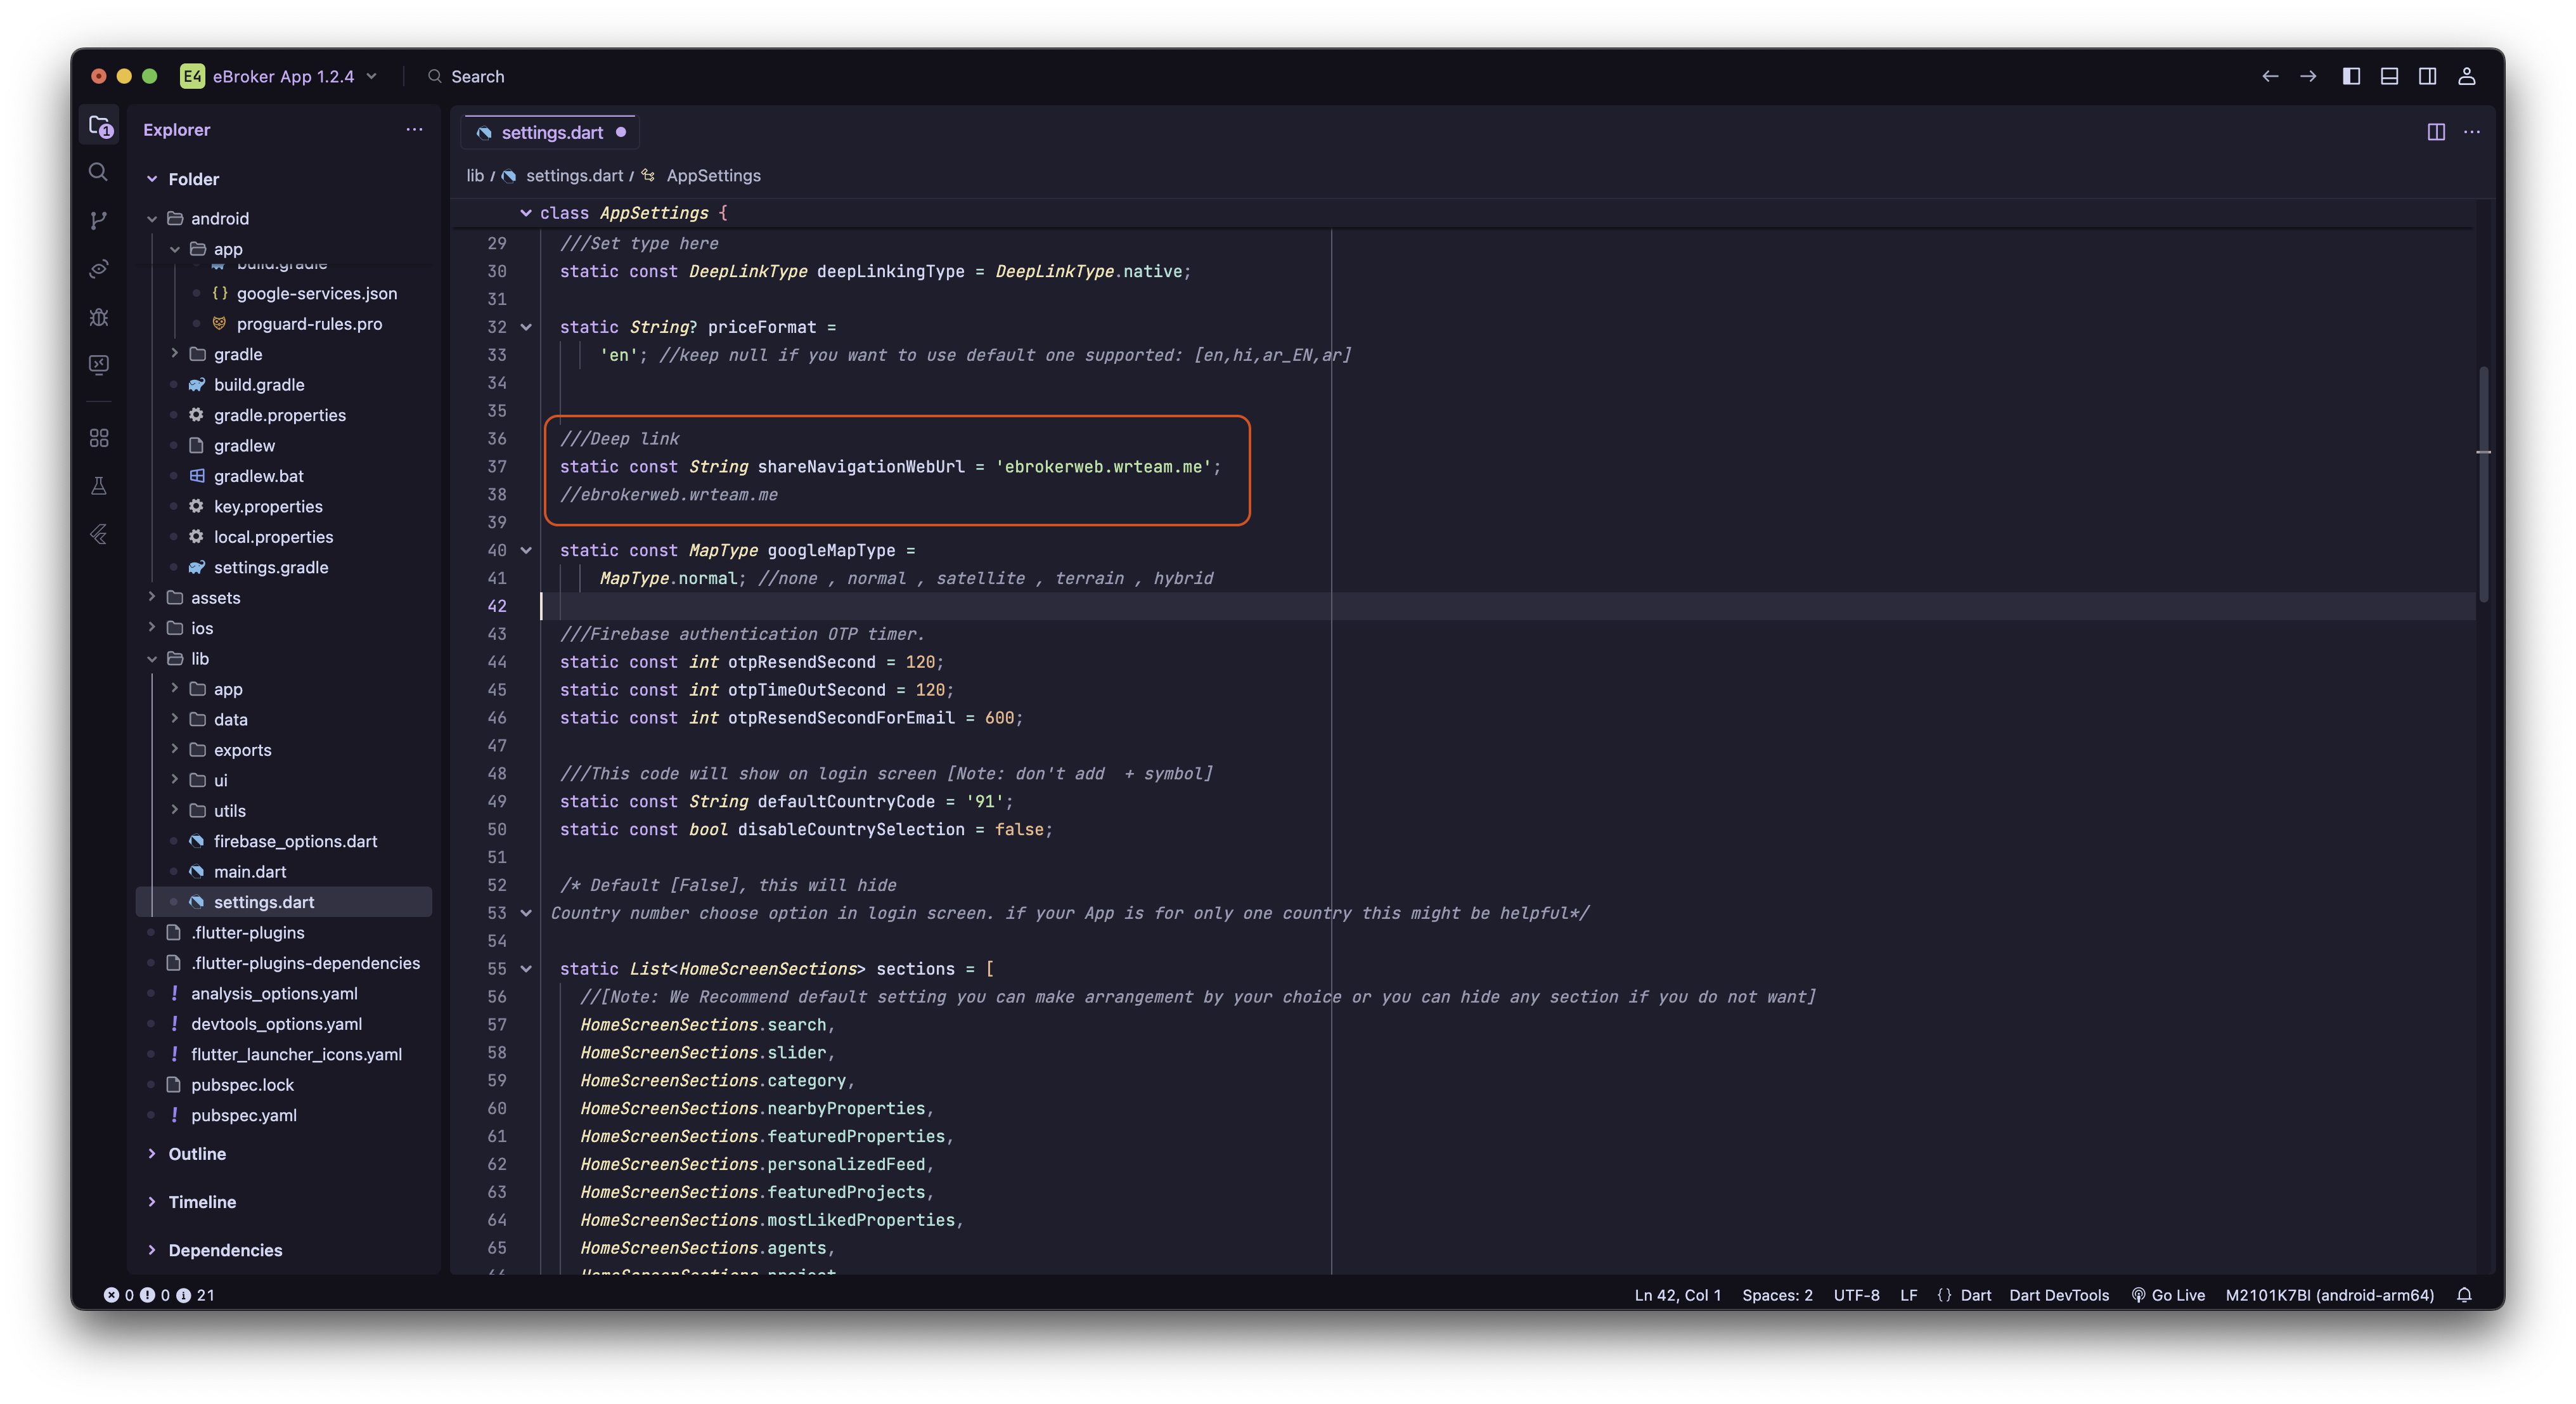2576x1404 pixels.
Task: Click UTF-8 encoding in status bar
Action: 1856,1295
